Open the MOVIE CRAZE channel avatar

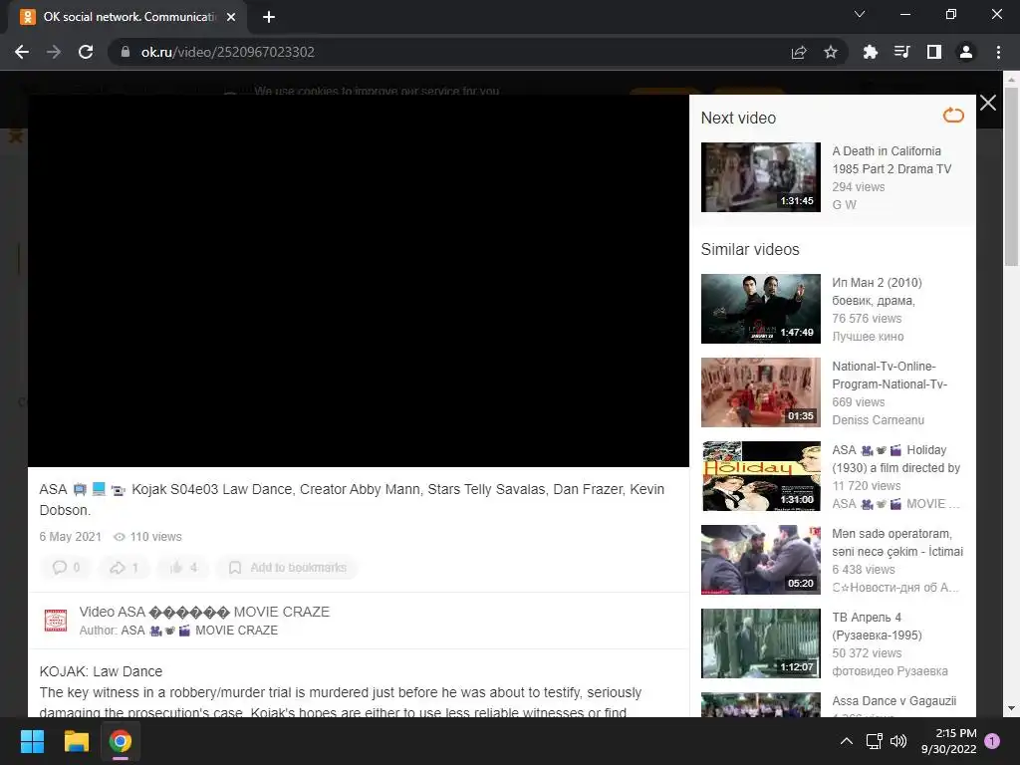click(56, 620)
